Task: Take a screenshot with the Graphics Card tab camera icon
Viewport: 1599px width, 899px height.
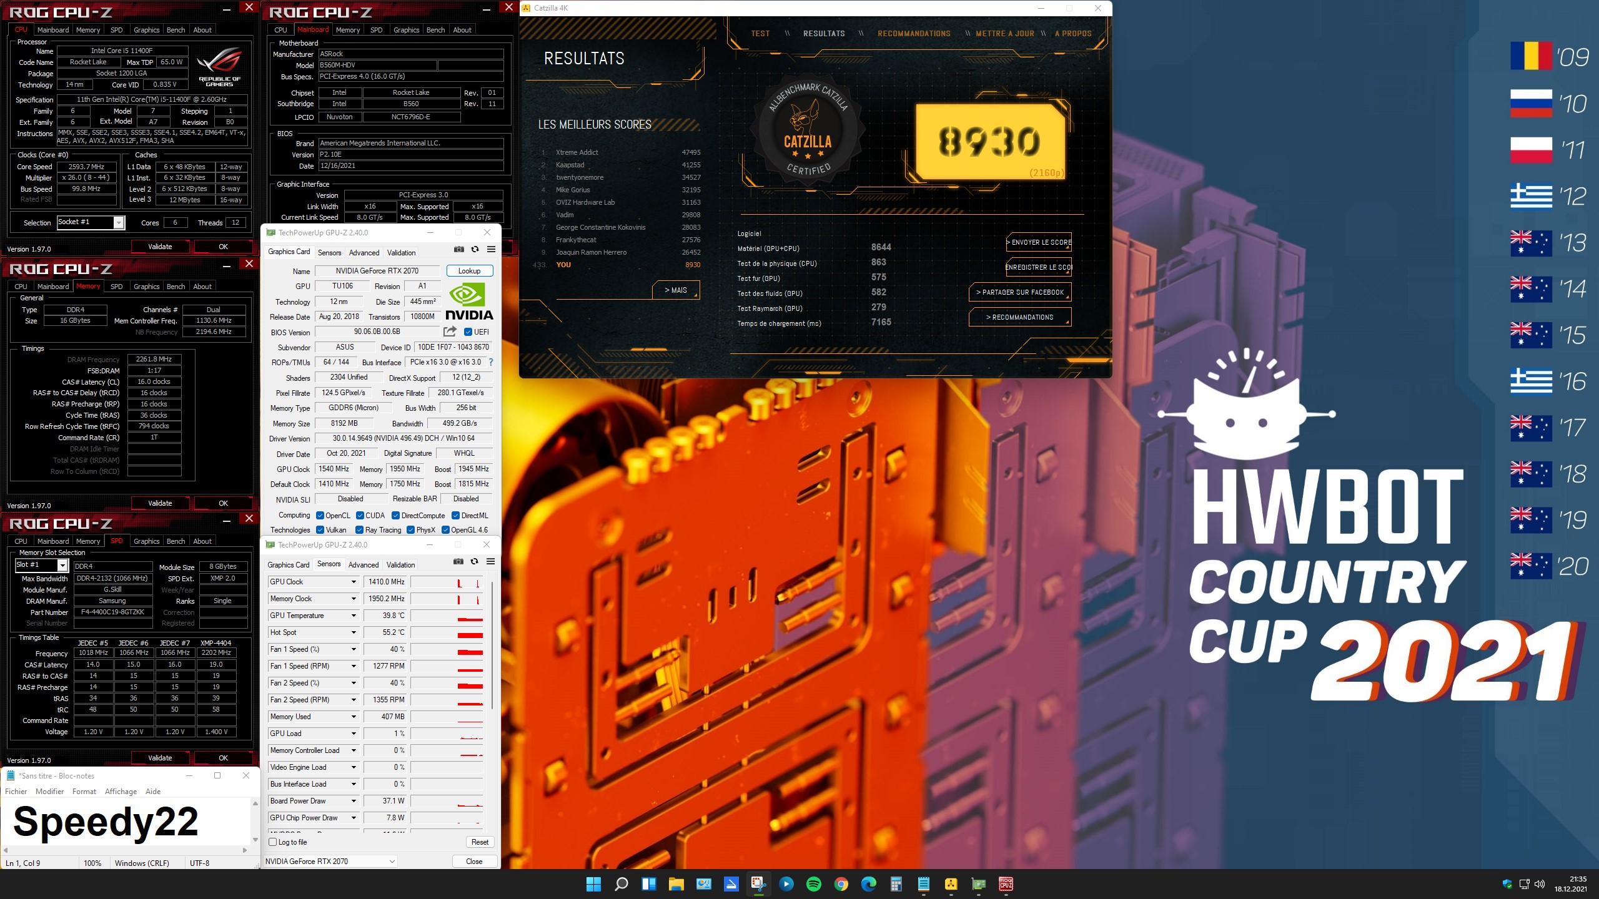Action: pyautogui.click(x=459, y=249)
